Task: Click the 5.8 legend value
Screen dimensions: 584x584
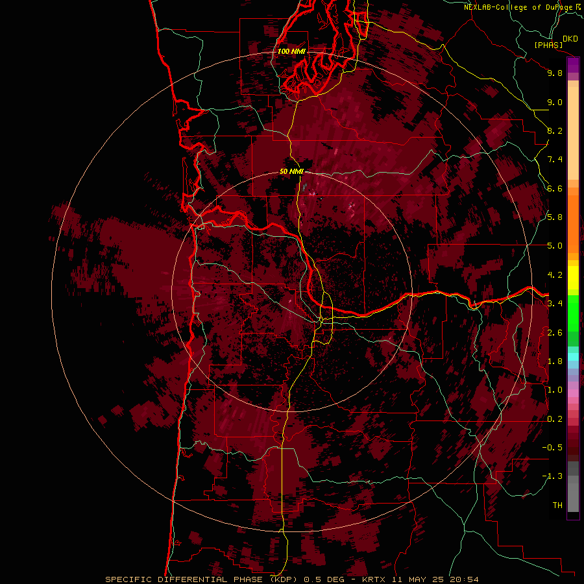Action: (x=555, y=217)
